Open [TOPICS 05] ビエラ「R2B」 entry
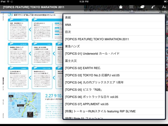Viewport: 168px width, 126px height. click(x=114, y=90)
